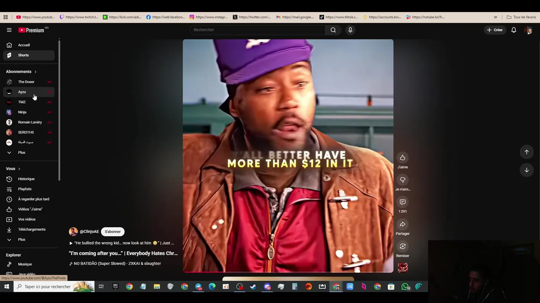Expand the Abonnements section chevron
This screenshot has width=540, height=303.
(35, 72)
